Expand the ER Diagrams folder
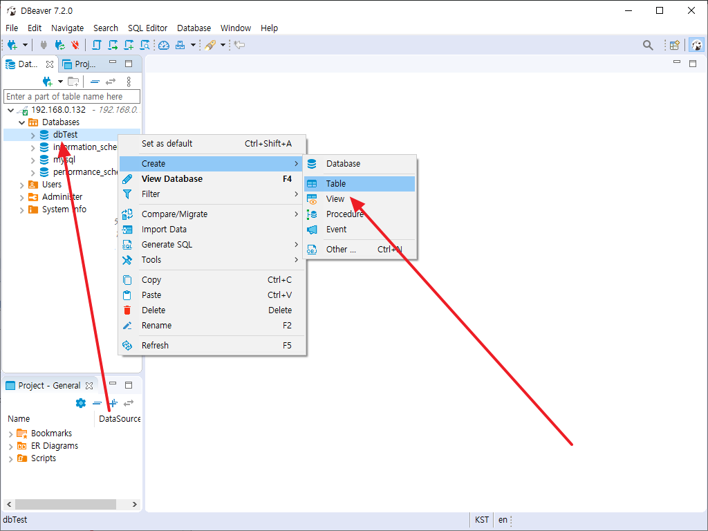 (x=11, y=446)
